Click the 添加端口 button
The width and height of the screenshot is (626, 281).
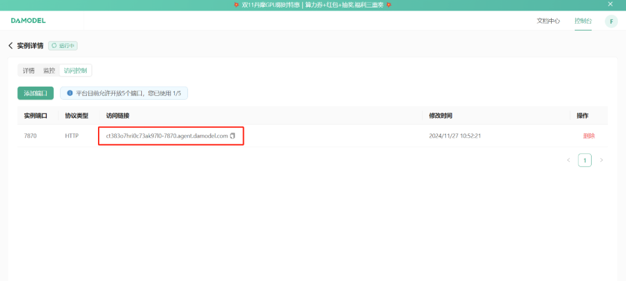pyautogui.click(x=36, y=93)
